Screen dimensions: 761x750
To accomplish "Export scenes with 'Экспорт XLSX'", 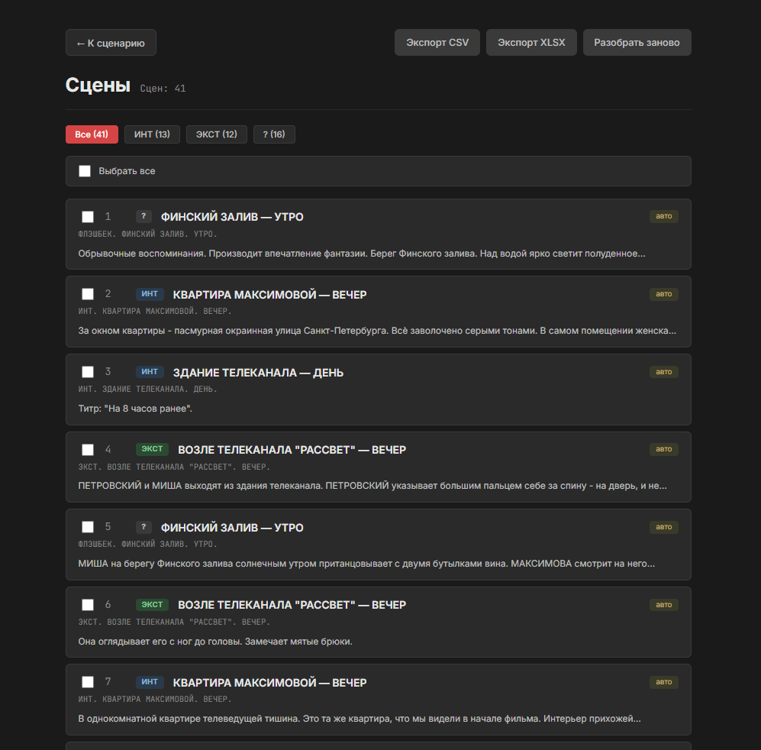I will click(x=531, y=43).
